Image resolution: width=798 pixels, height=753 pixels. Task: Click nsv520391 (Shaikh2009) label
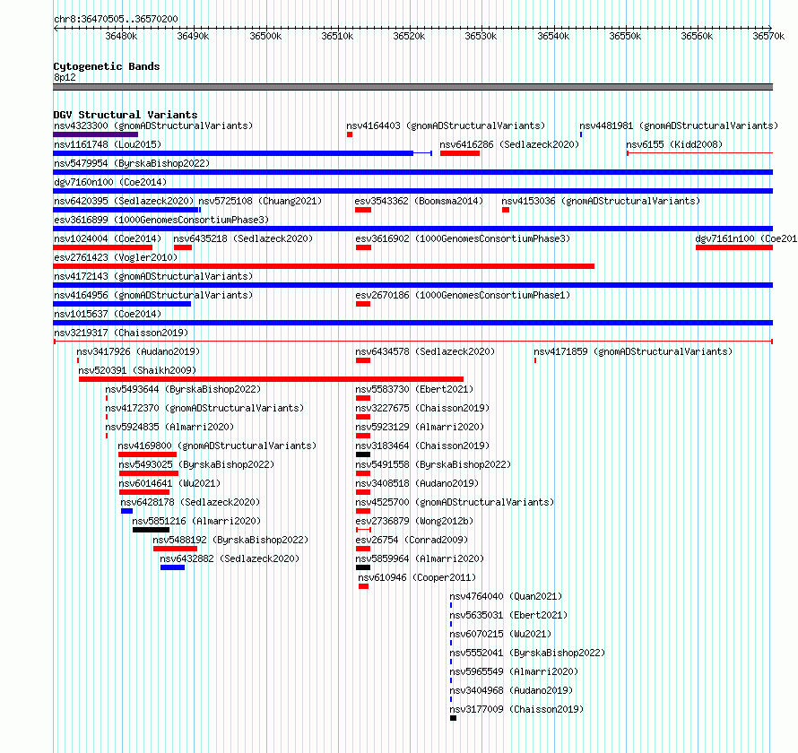tap(137, 370)
